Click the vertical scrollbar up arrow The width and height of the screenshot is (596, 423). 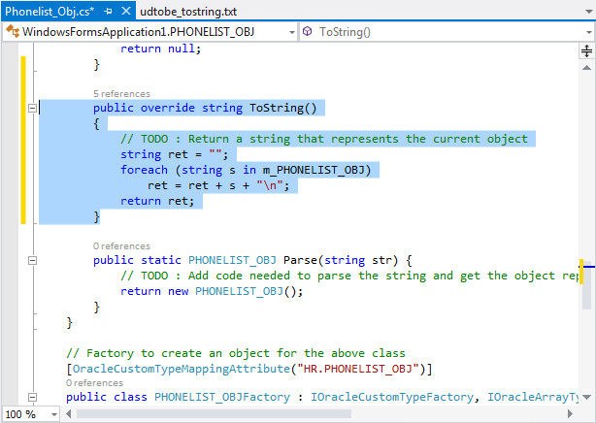pyautogui.click(x=586, y=68)
